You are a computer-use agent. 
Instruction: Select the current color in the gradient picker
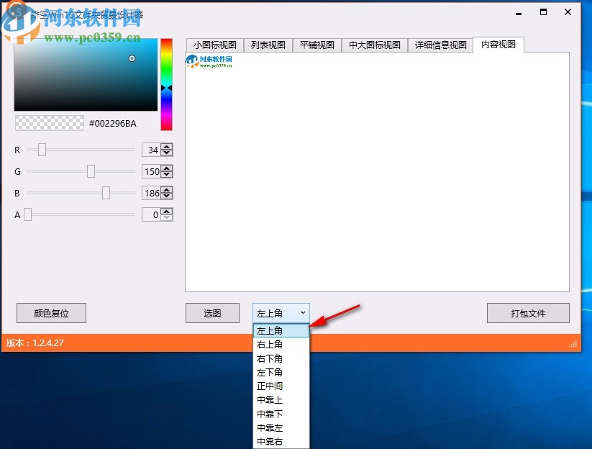(x=132, y=58)
